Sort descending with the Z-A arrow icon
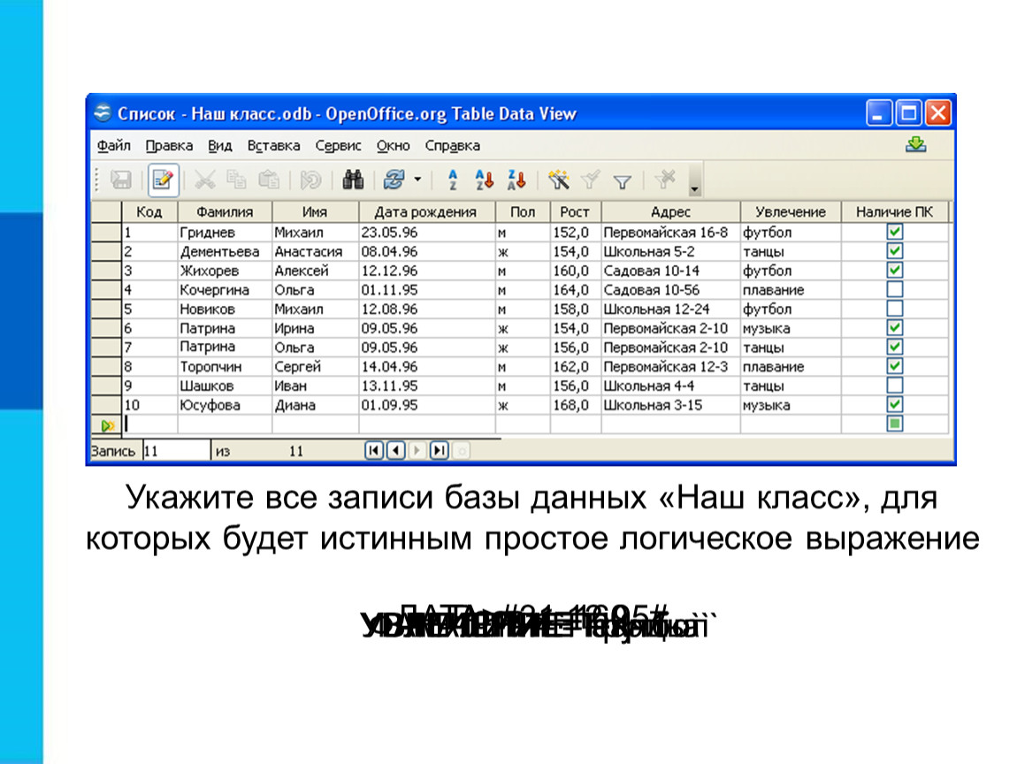Viewport: 1017px width, 764px height. (516, 180)
